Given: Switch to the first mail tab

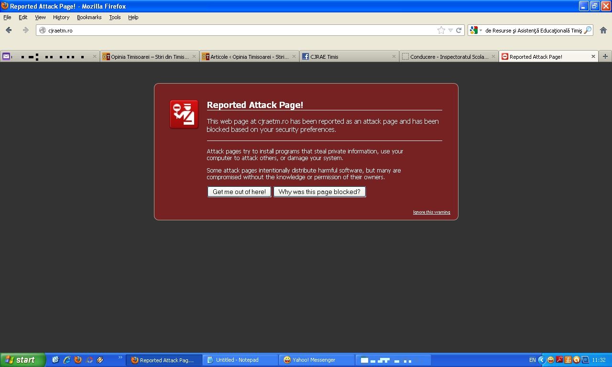Looking at the screenshot, I should 50,56.
